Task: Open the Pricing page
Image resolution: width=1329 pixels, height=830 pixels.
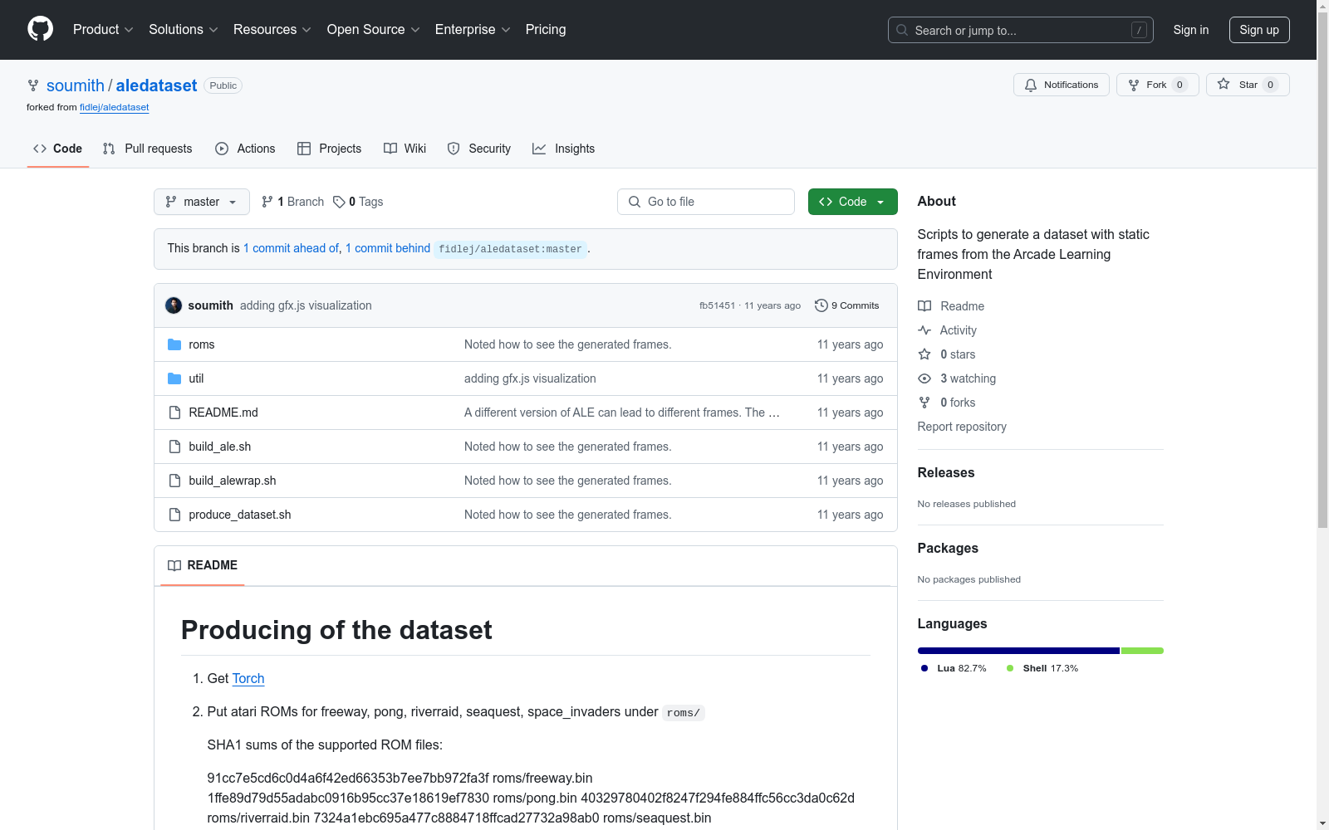Action: click(546, 30)
